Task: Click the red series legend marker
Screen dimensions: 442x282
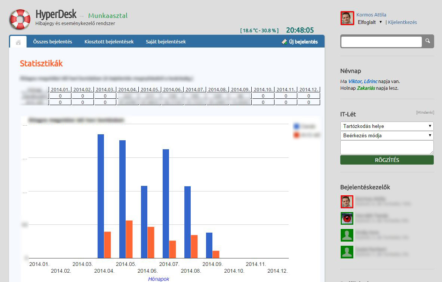Action: pyautogui.click(x=297, y=135)
